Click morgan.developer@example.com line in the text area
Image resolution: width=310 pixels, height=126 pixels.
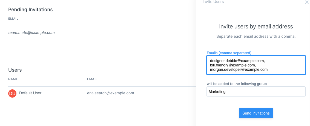click(239, 69)
